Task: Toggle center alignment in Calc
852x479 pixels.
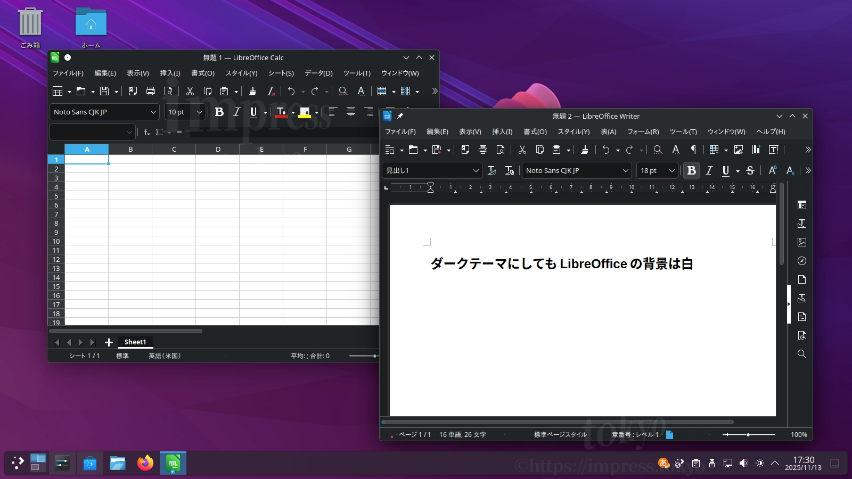Action: pos(351,112)
